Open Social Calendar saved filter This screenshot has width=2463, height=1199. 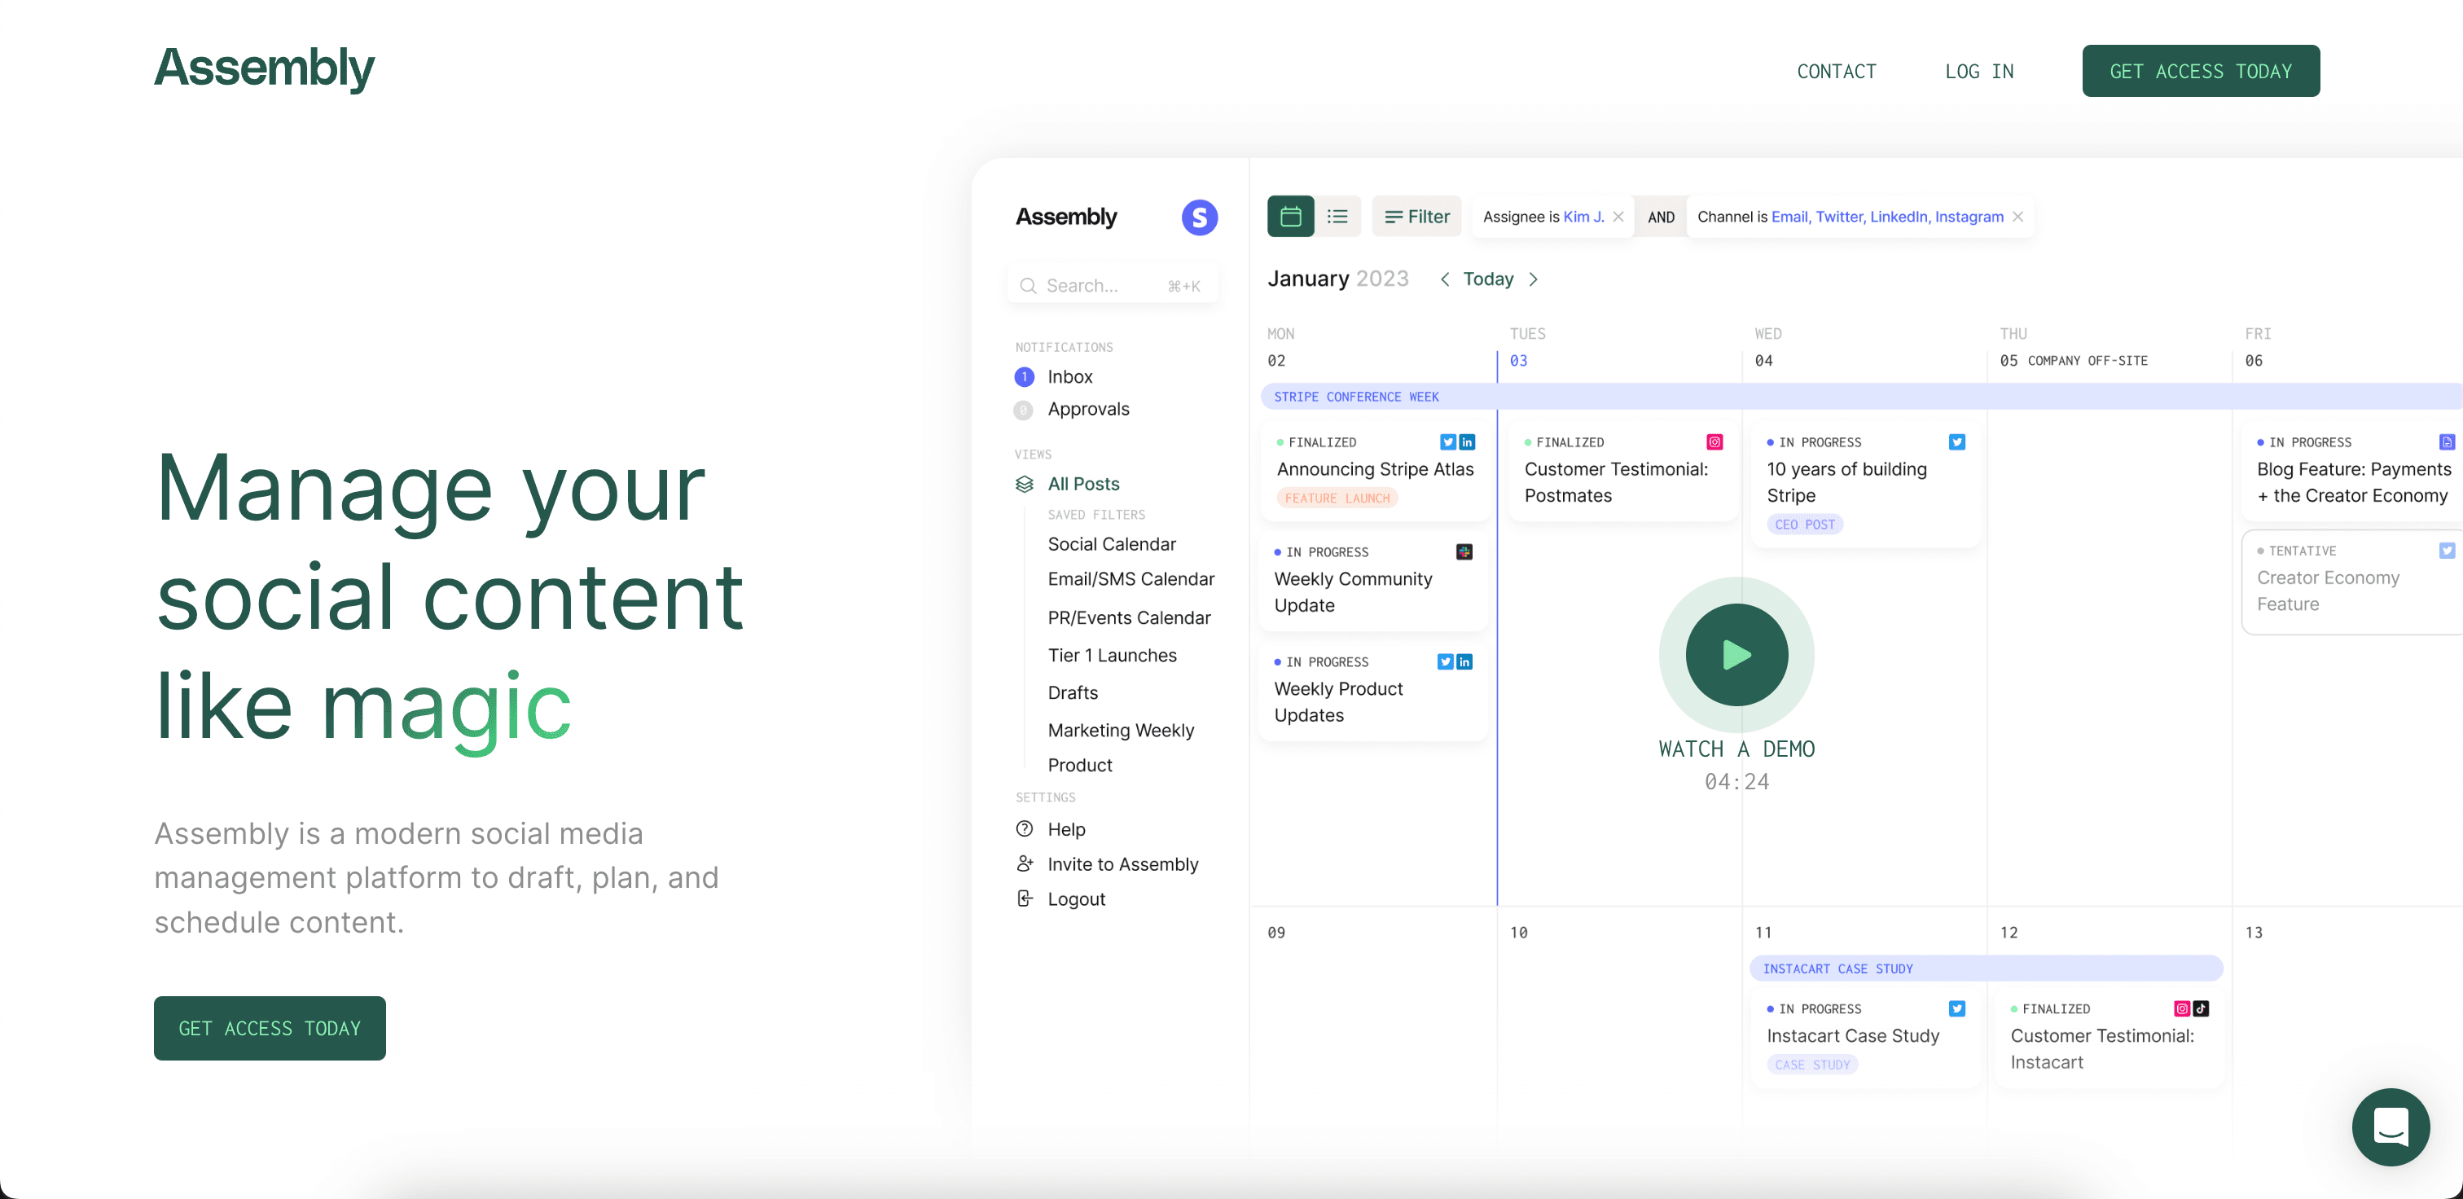(1111, 544)
